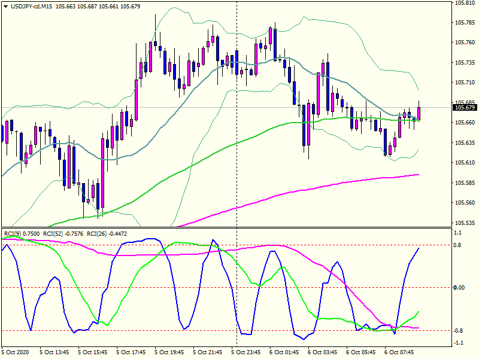Viewport: 479px width, 359px height.
Task: Select the 105.810 price scale label
Action: point(465,3)
